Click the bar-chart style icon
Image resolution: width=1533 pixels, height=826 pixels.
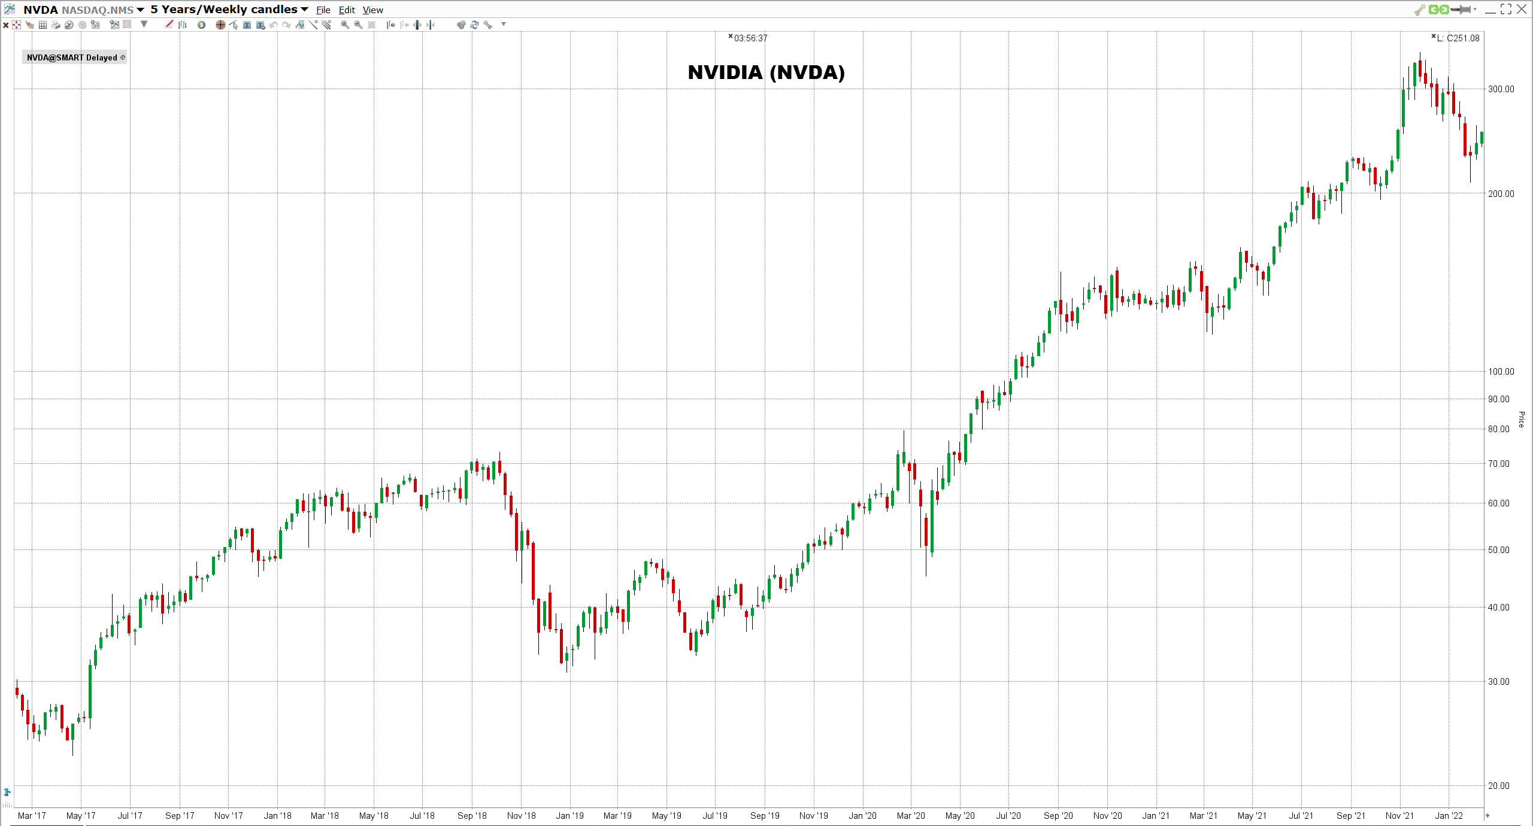(182, 25)
